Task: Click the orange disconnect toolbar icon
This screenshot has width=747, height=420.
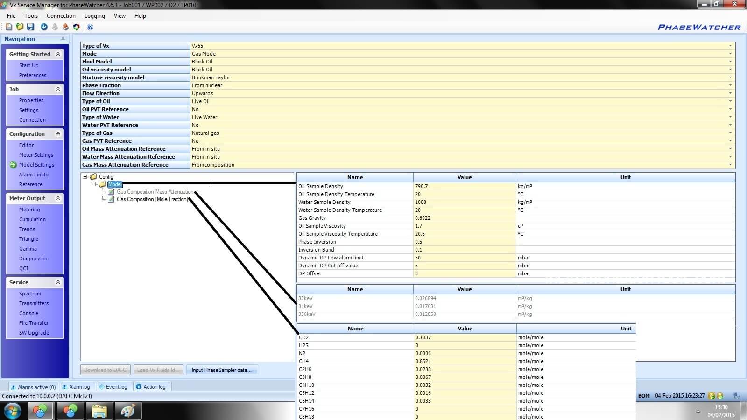Action: pos(65,27)
